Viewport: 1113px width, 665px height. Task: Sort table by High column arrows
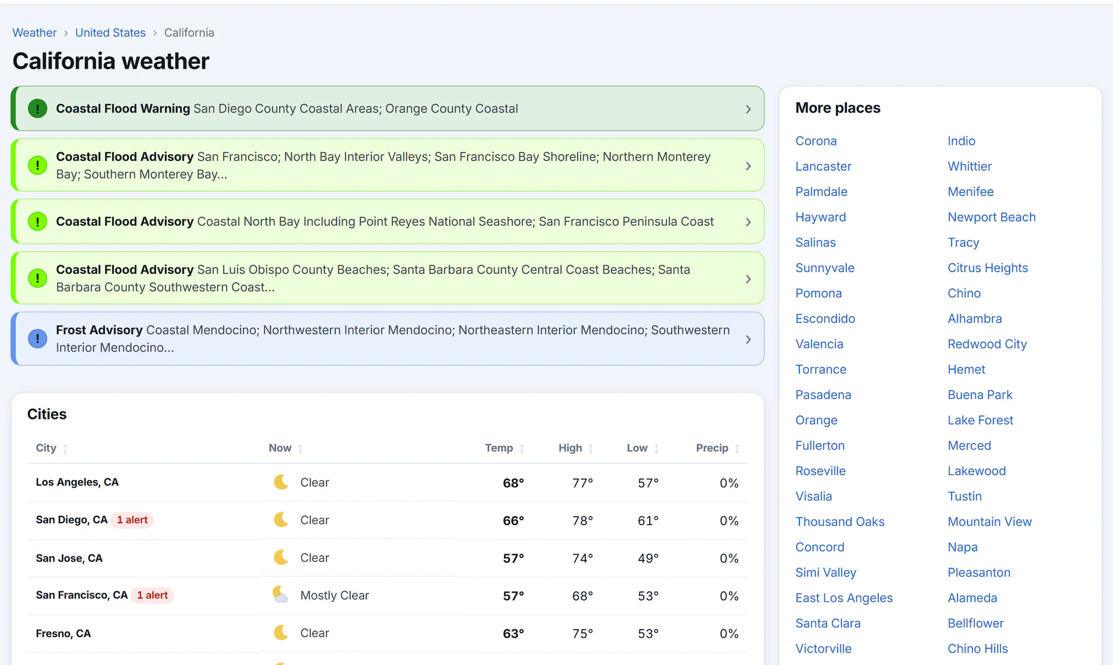click(591, 448)
